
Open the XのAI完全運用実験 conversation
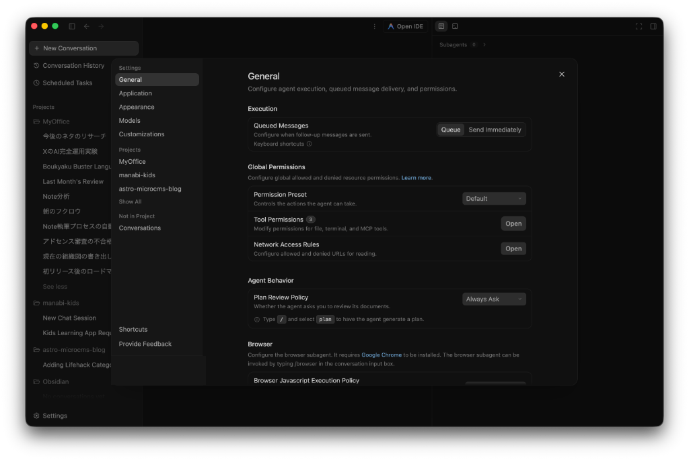click(x=70, y=151)
